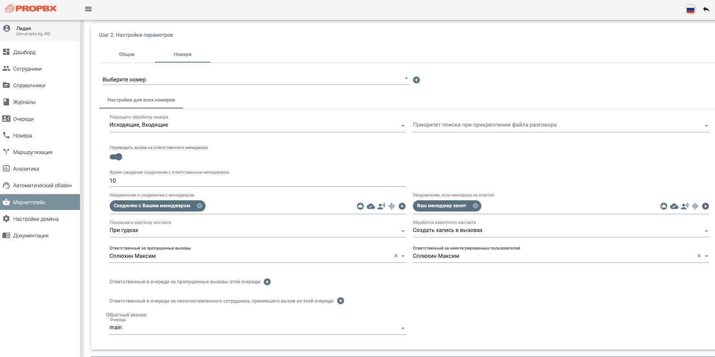The width and height of the screenshot is (715, 357).
Task: Toggle call transfer to the responsible manager
Action: pos(116,157)
